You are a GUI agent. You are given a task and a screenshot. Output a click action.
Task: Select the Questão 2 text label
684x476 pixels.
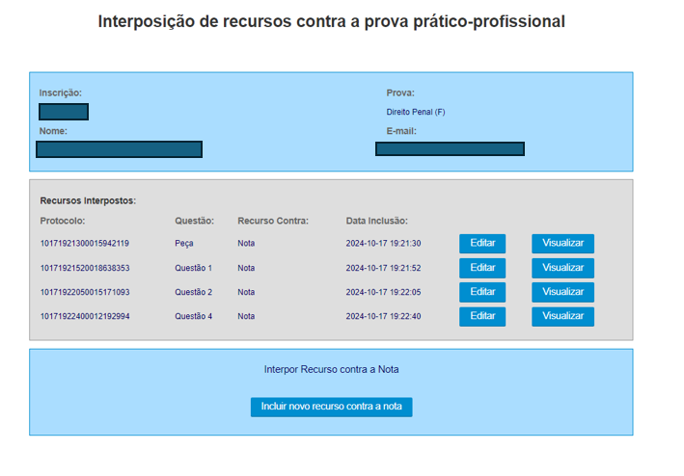point(193,292)
